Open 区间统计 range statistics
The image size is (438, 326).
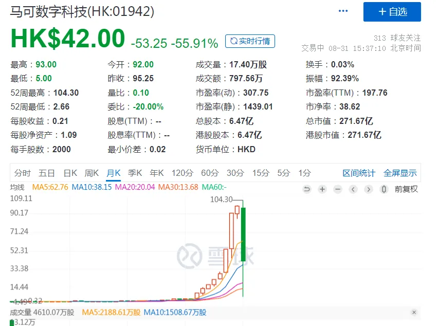pyautogui.click(x=359, y=173)
